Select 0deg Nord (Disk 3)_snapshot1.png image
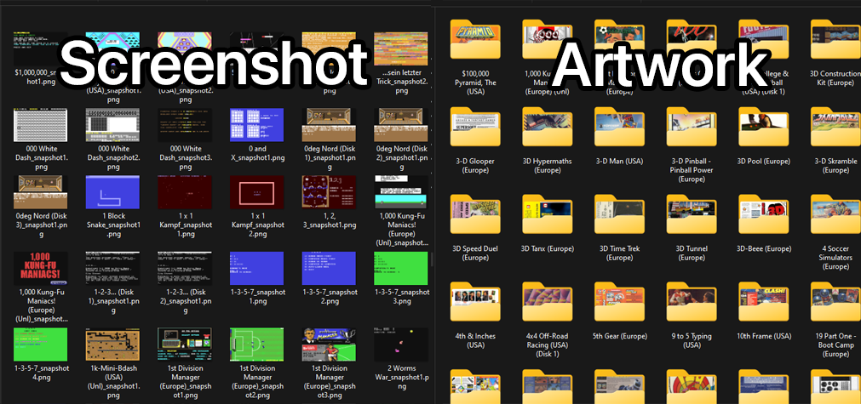The width and height of the screenshot is (861, 404). (40, 192)
